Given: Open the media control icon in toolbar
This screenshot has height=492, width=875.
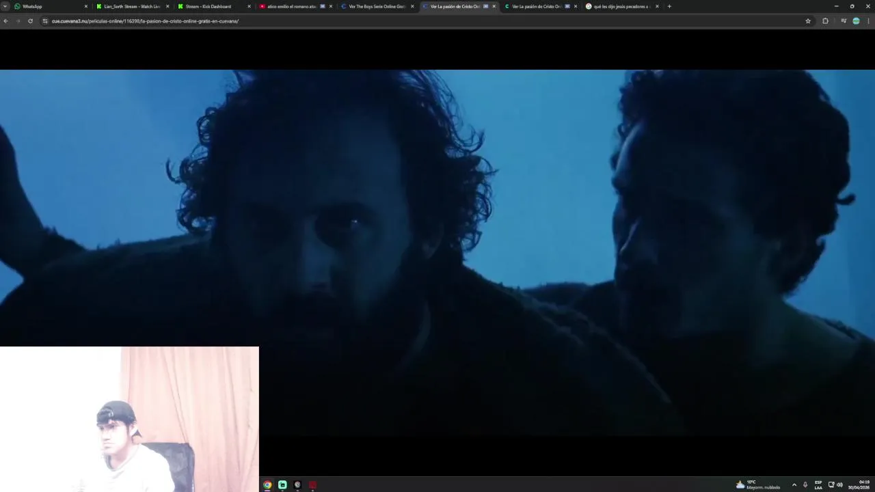Looking at the screenshot, I should coord(844,21).
